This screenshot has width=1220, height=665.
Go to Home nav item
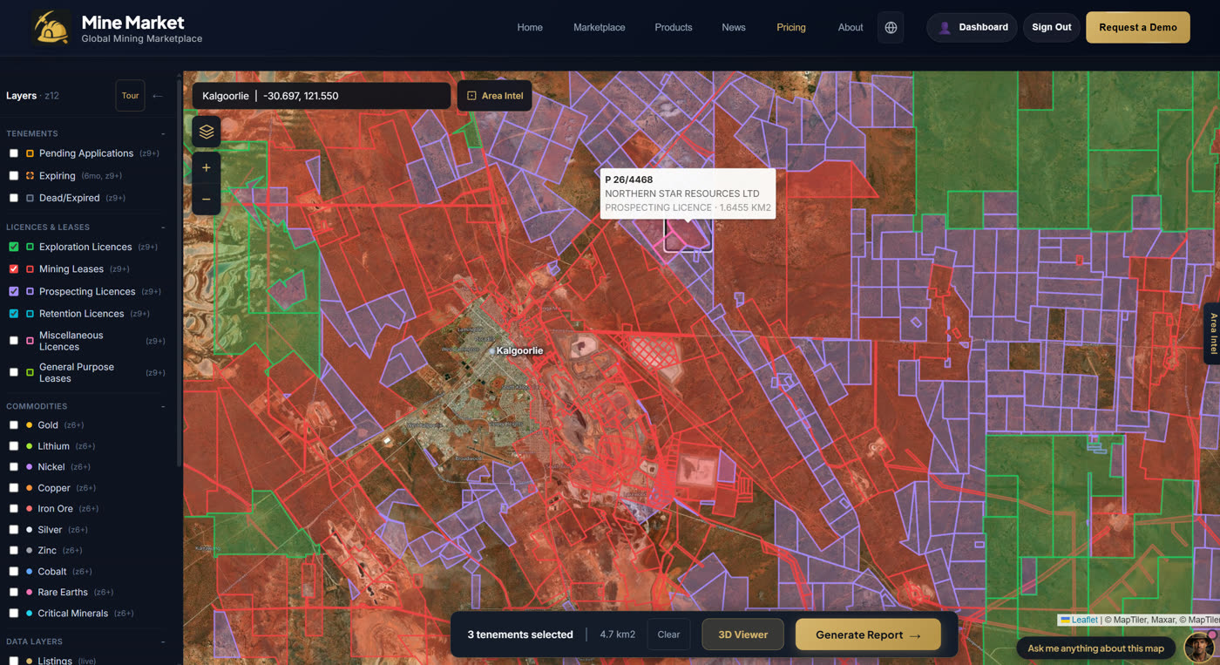530,27
